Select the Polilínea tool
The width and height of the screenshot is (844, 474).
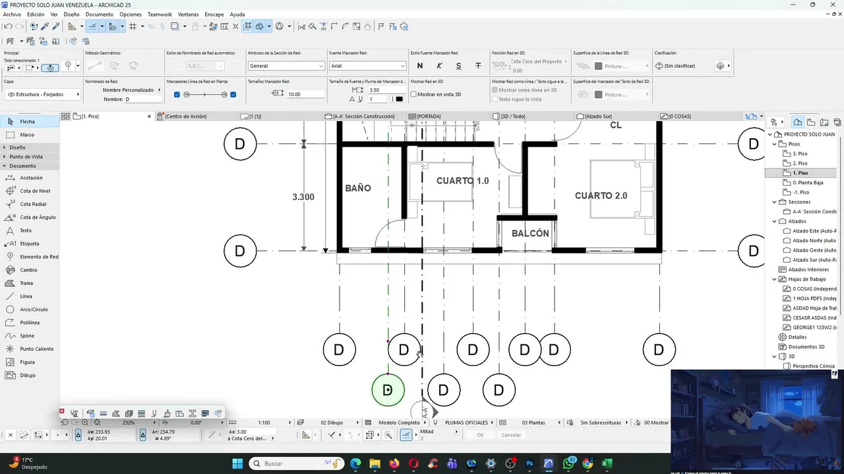click(30, 323)
